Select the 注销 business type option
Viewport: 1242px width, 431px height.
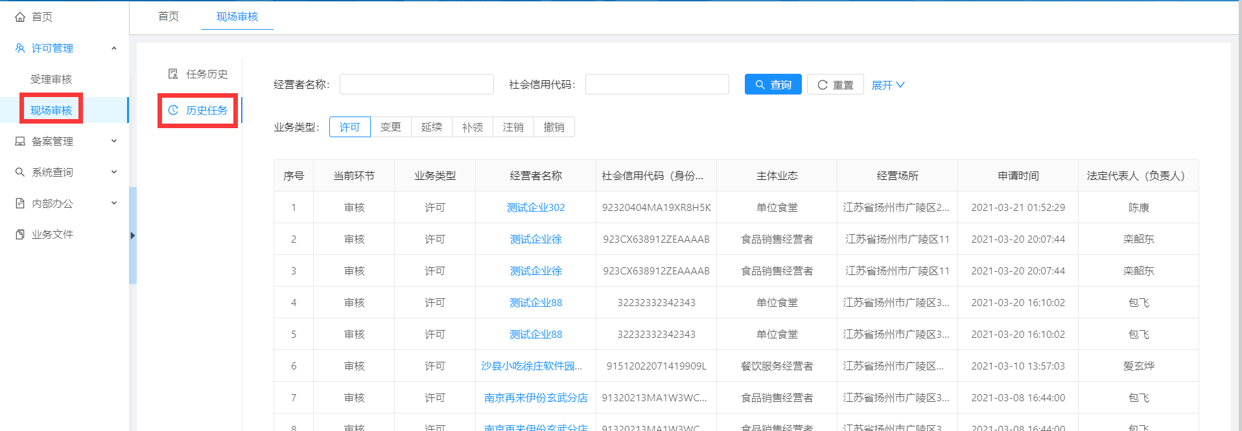[x=513, y=127]
